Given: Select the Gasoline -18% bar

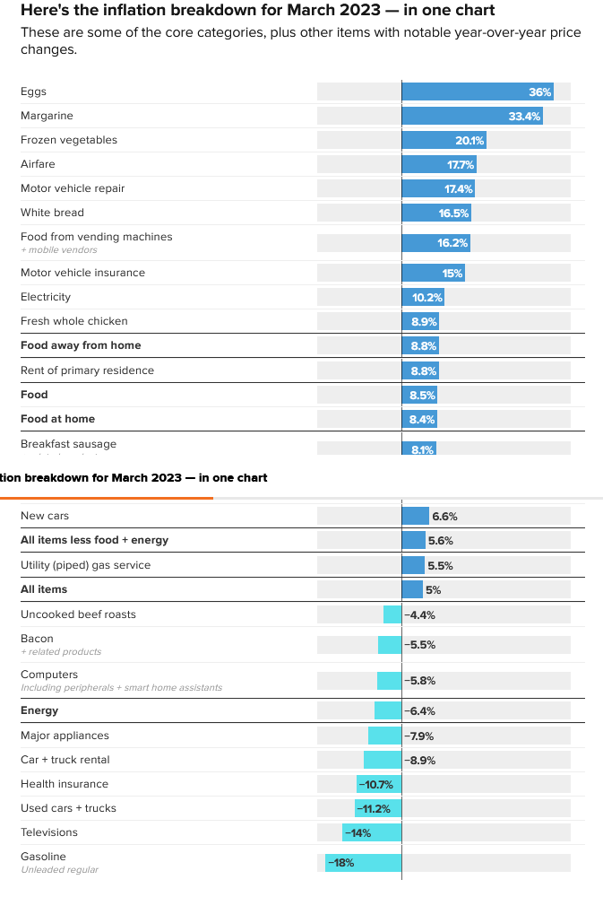Looking at the screenshot, I should (363, 862).
